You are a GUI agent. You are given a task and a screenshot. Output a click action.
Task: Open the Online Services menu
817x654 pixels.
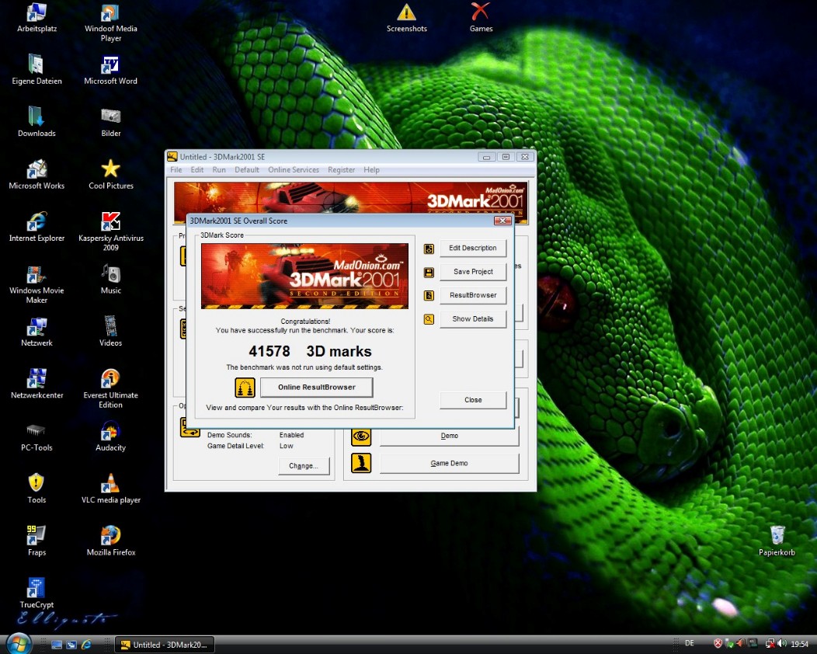[x=294, y=170]
